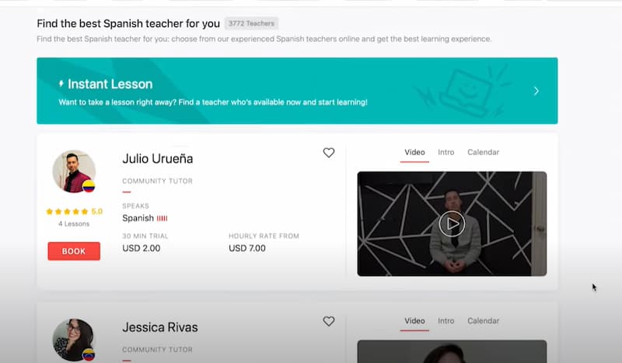622x363 pixels.
Task: Open Julio Urueña's profile photo
Action: pos(74,171)
